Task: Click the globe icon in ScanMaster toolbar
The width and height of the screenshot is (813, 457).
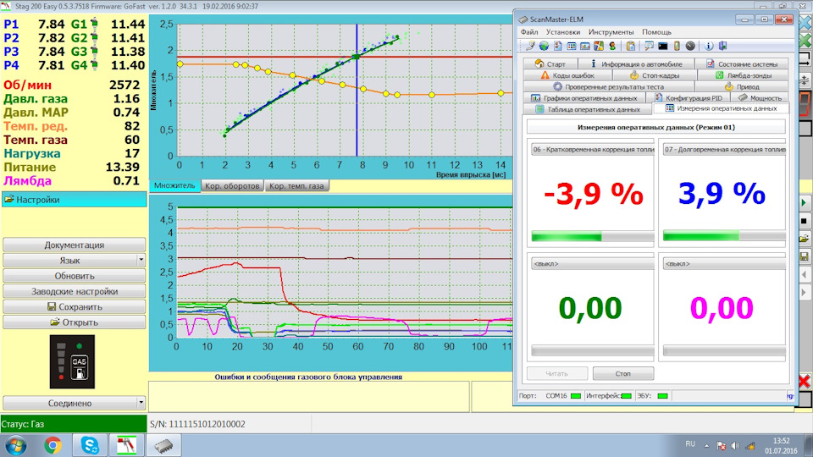Action: pos(544,46)
